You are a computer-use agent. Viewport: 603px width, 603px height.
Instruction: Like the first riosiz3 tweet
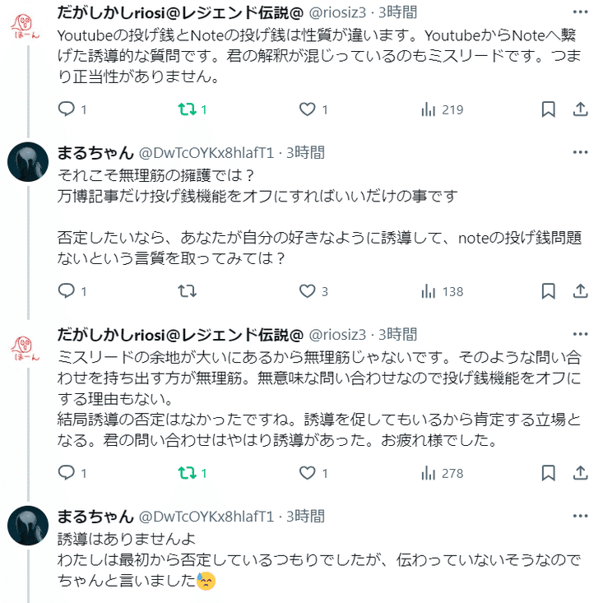307,109
